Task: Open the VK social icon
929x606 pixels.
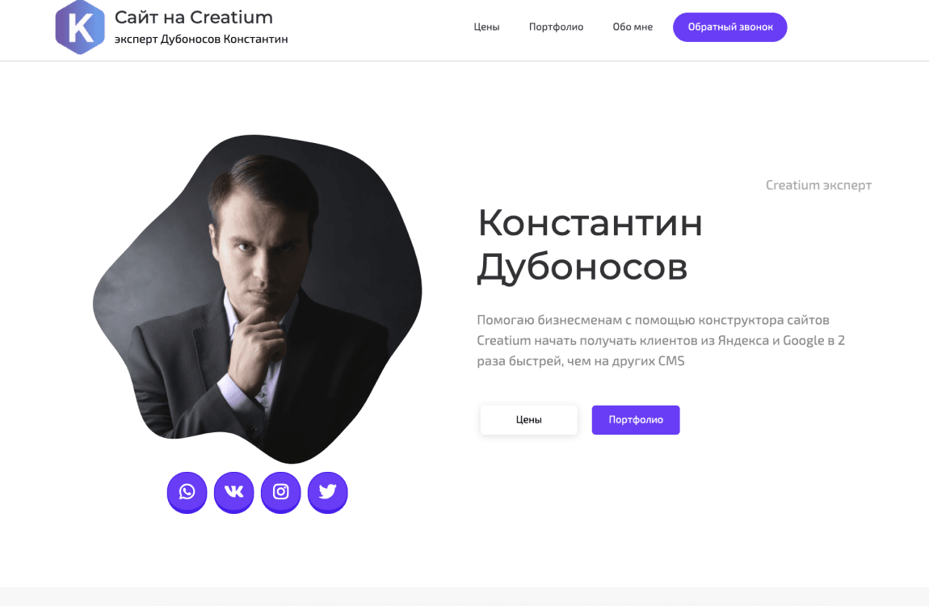Action: tap(233, 492)
